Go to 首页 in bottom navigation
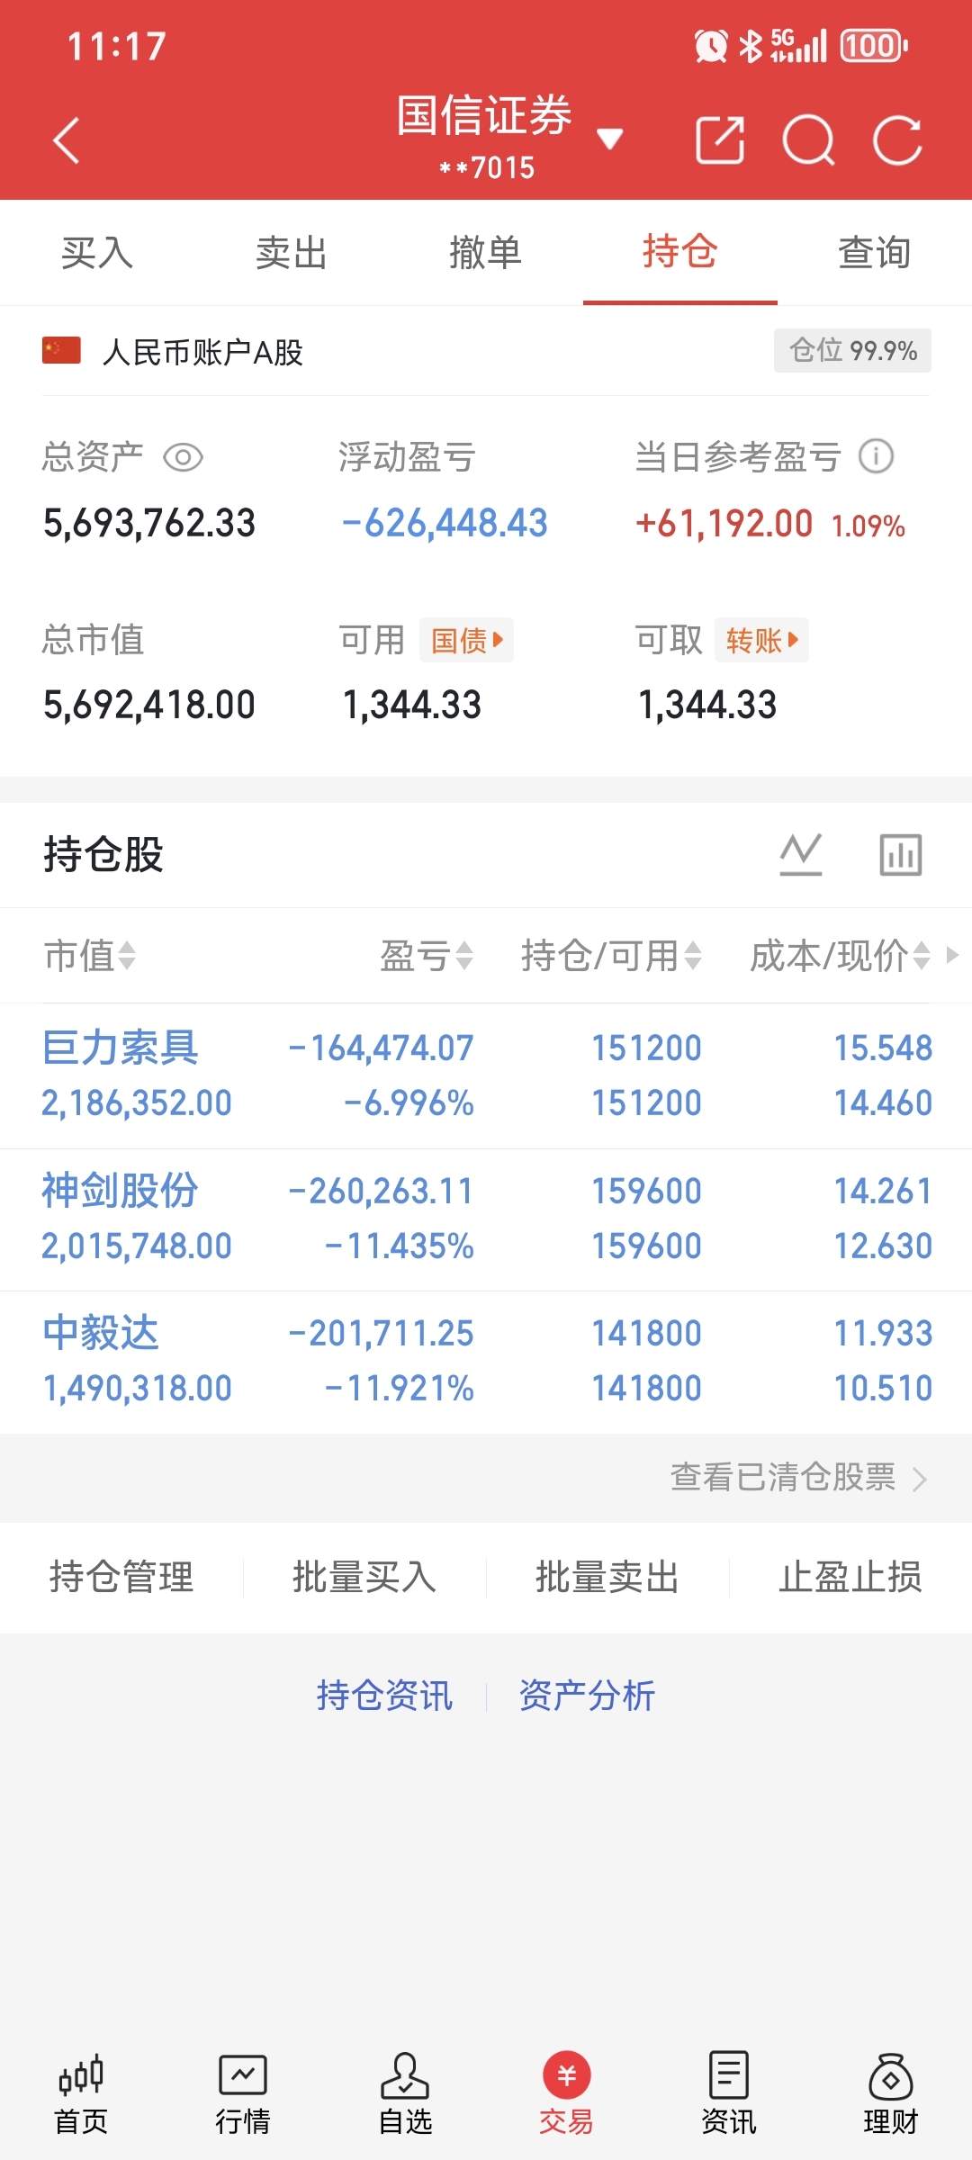Image resolution: width=972 pixels, height=2160 pixels. [81, 2094]
